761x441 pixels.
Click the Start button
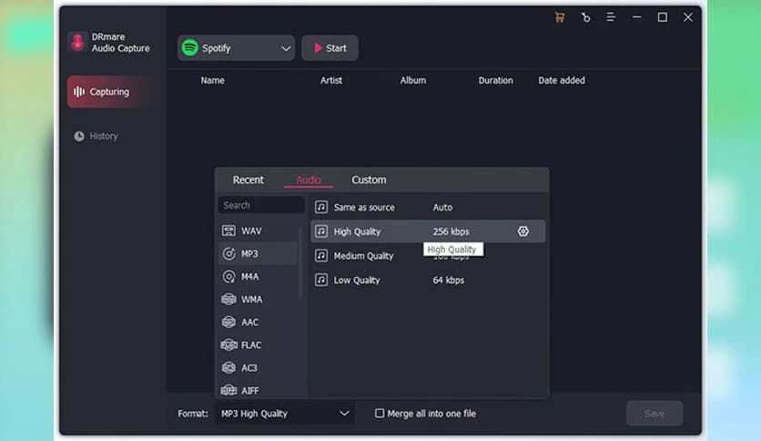(330, 47)
